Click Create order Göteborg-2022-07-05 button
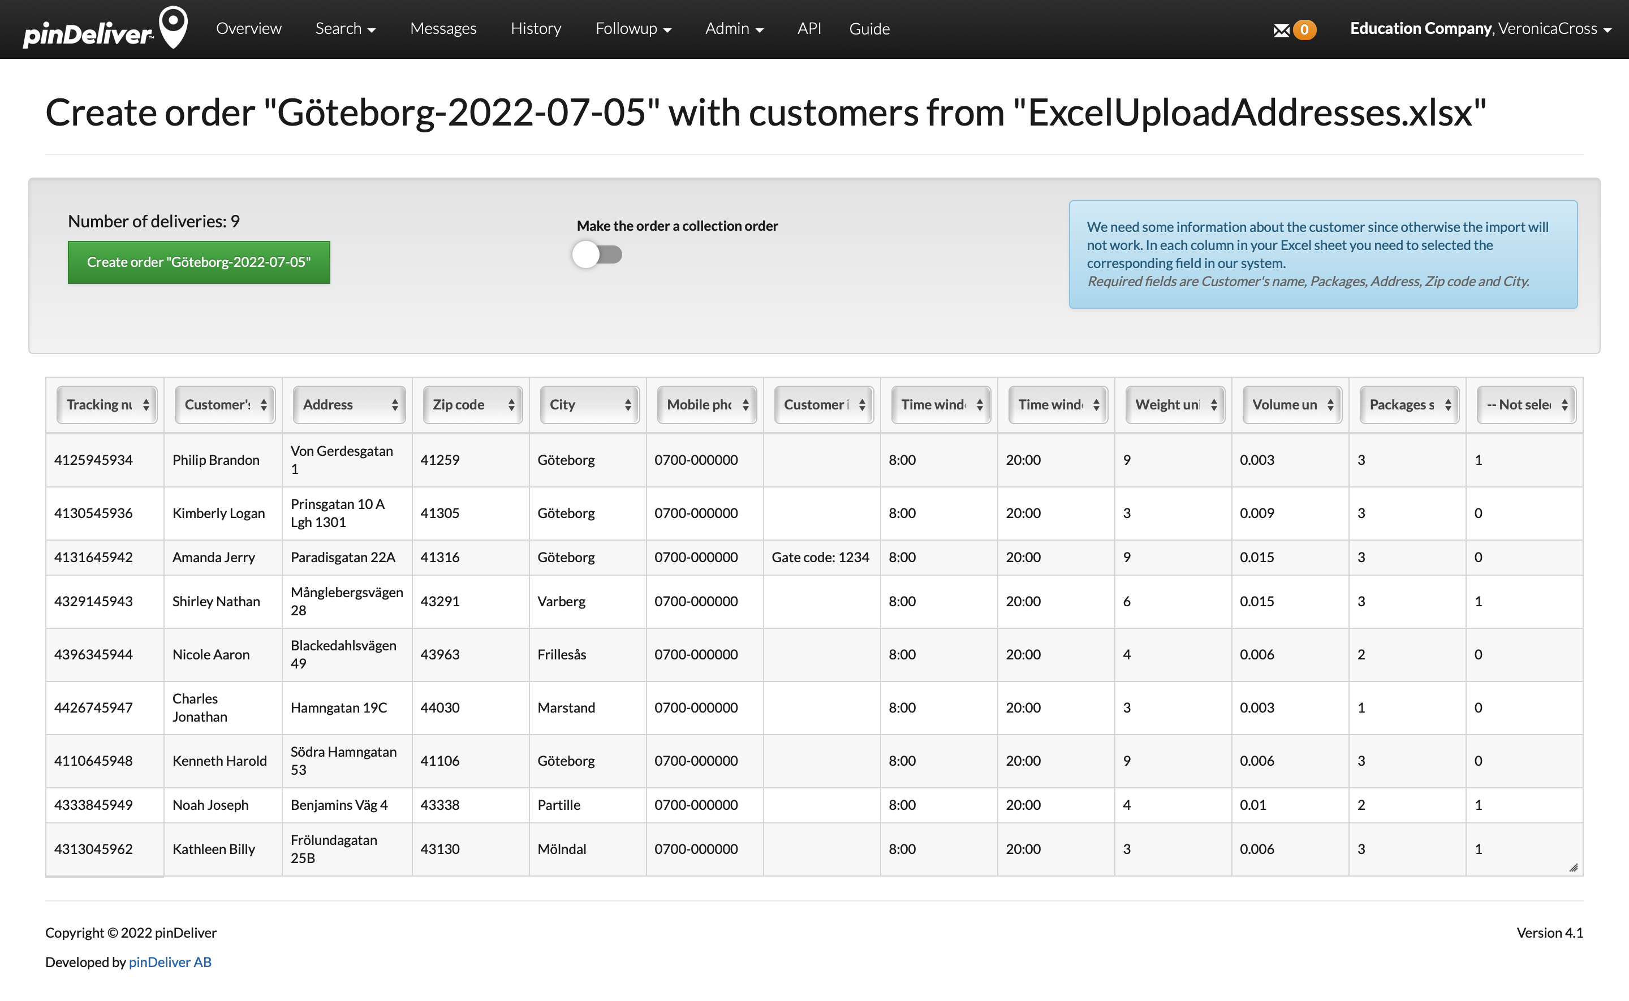The height and width of the screenshot is (1001, 1629). pos(199,261)
